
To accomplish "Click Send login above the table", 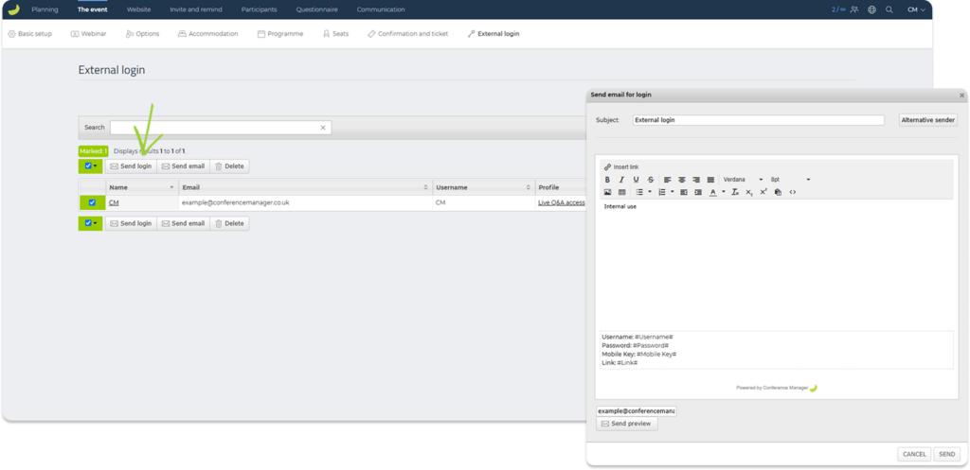I will 131,166.
